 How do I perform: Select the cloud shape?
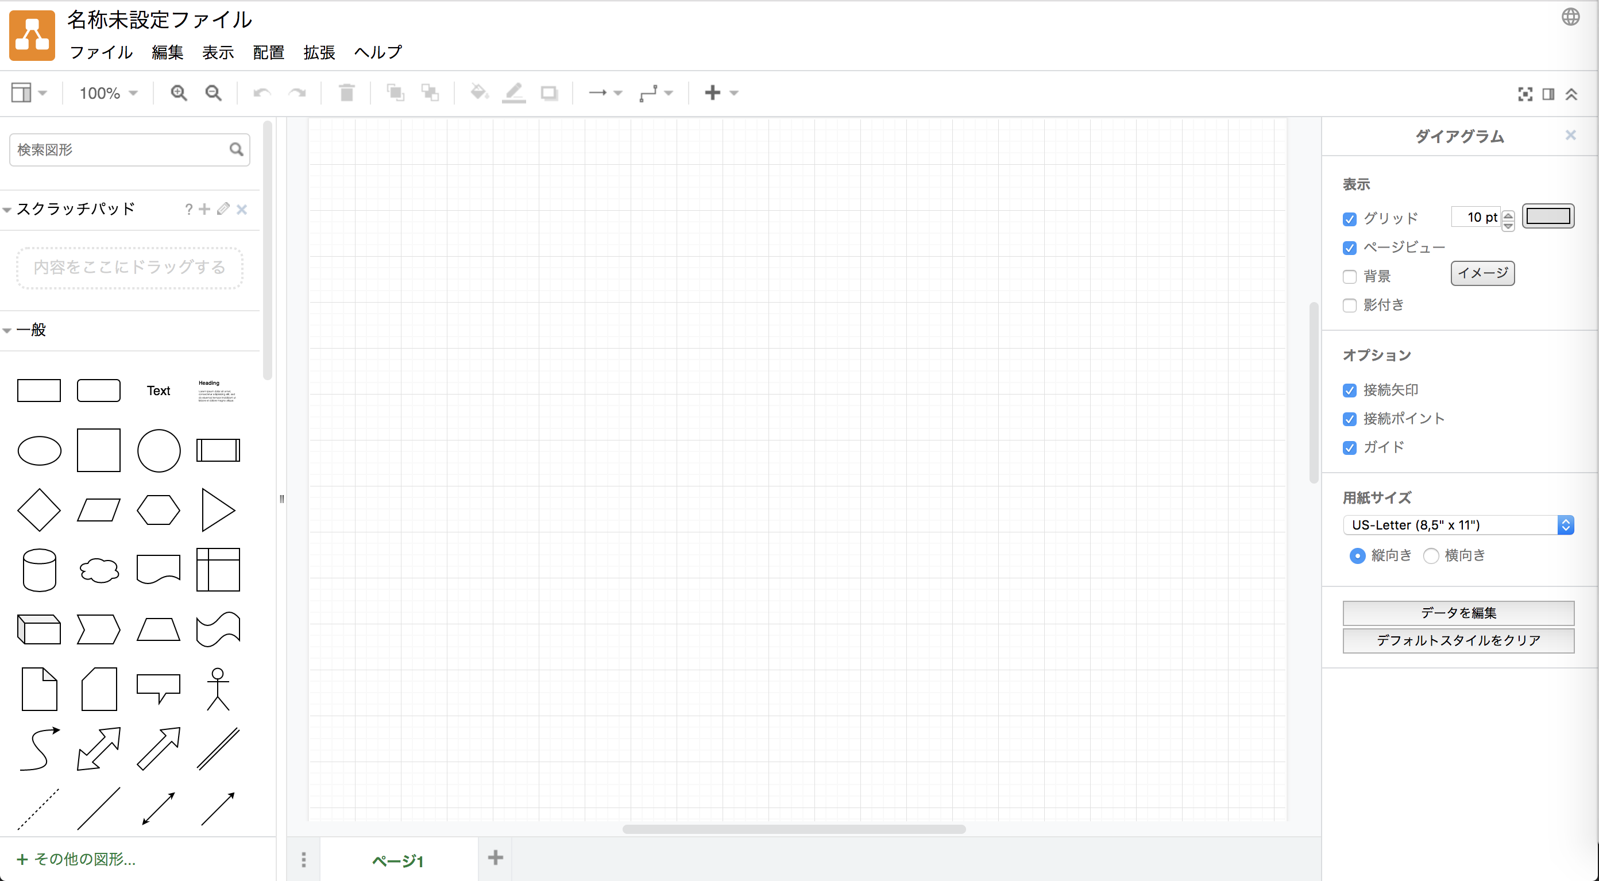pos(99,570)
